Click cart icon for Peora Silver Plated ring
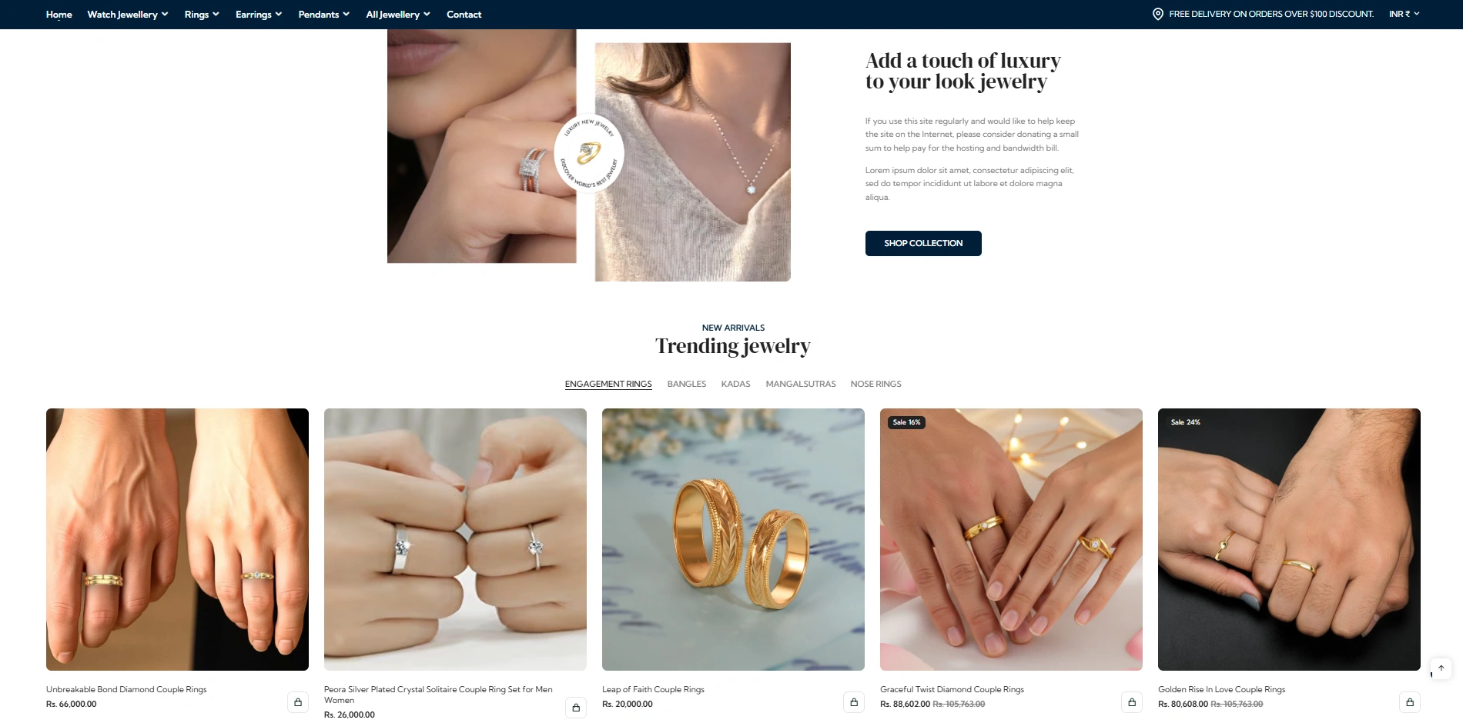 pos(576,708)
